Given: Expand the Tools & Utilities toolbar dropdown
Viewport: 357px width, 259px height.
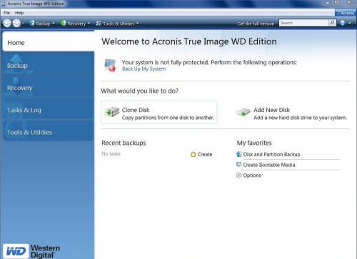Looking at the screenshot, I should pyautogui.click(x=138, y=24).
